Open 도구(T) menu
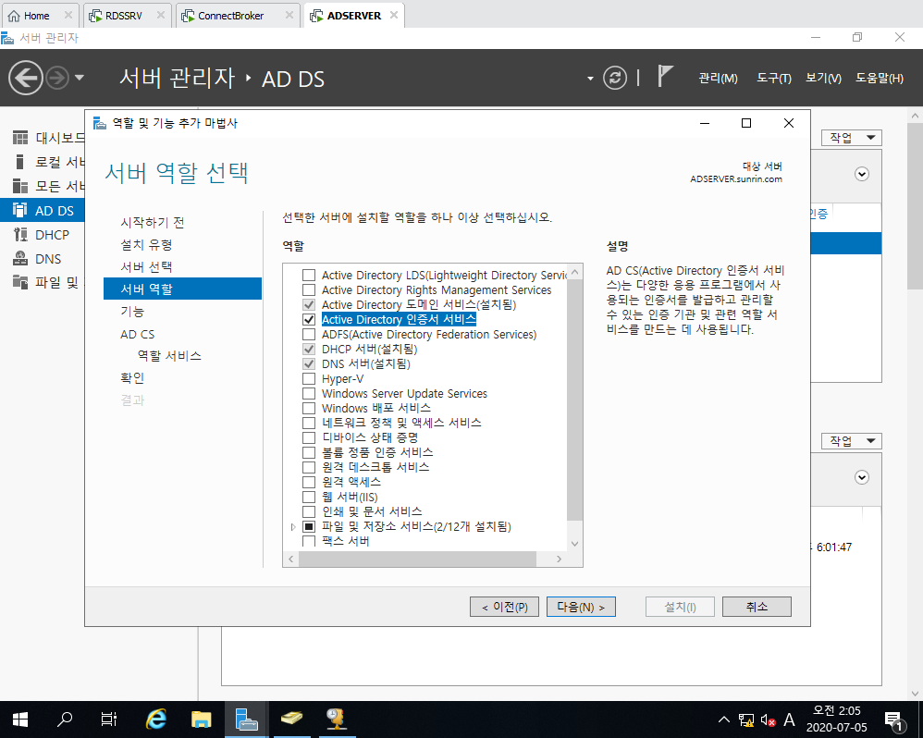Screen dimensions: 923x738 coord(773,78)
